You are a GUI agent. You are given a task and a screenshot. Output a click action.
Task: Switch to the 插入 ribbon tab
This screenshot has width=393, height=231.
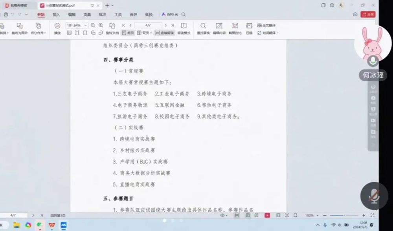point(56,15)
